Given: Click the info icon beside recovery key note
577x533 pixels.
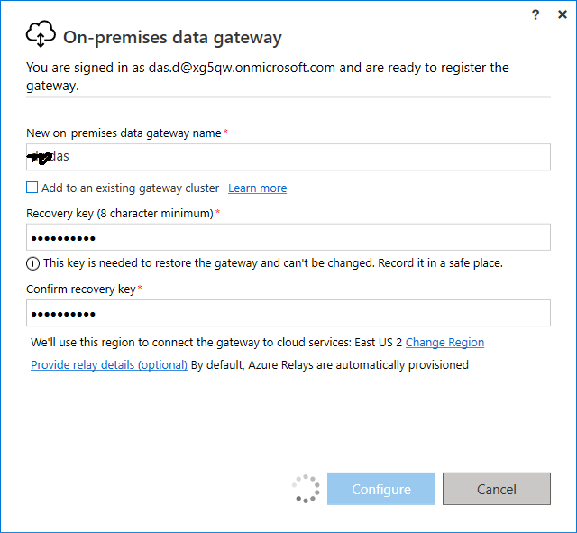Looking at the screenshot, I should (x=32, y=263).
